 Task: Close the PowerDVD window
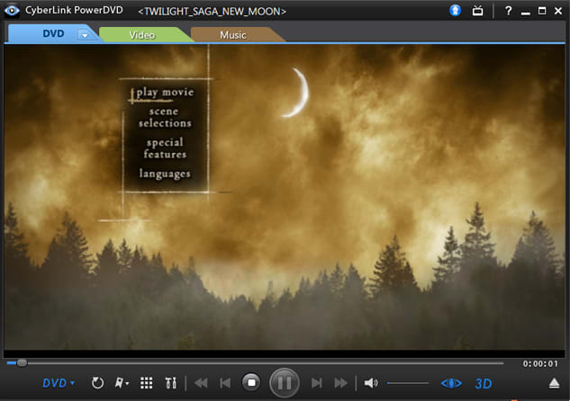558,11
